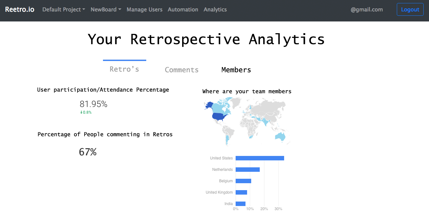Switch to the Retro's tab
Viewport: 429px width, 221px height.
124,69
